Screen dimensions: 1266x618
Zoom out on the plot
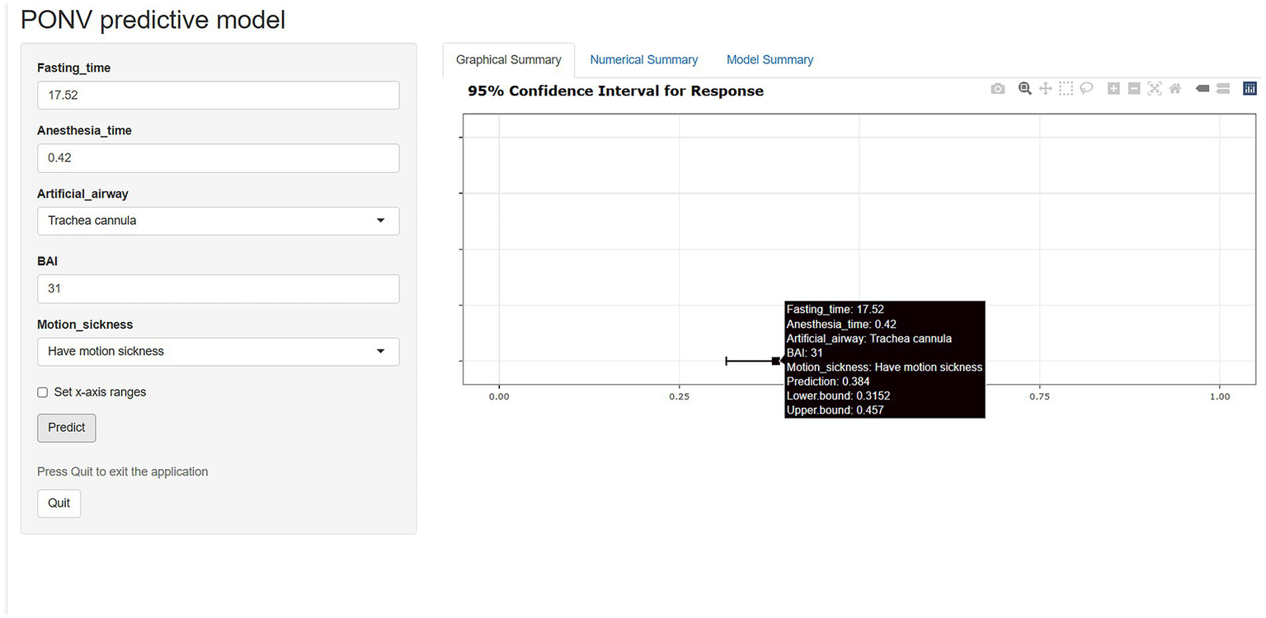[x=1134, y=89]
